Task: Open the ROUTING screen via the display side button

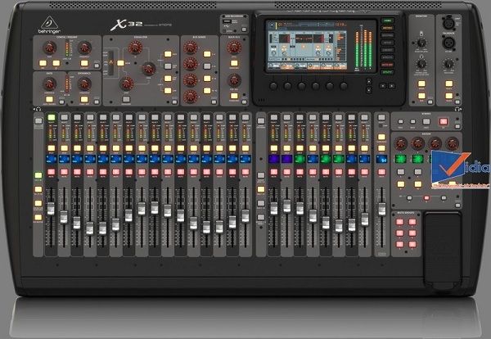Action: click(387, 35)
